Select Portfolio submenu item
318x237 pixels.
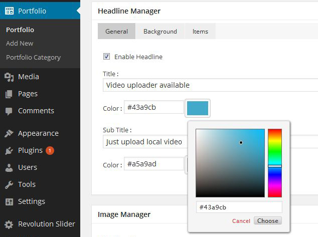click(20, 30)
